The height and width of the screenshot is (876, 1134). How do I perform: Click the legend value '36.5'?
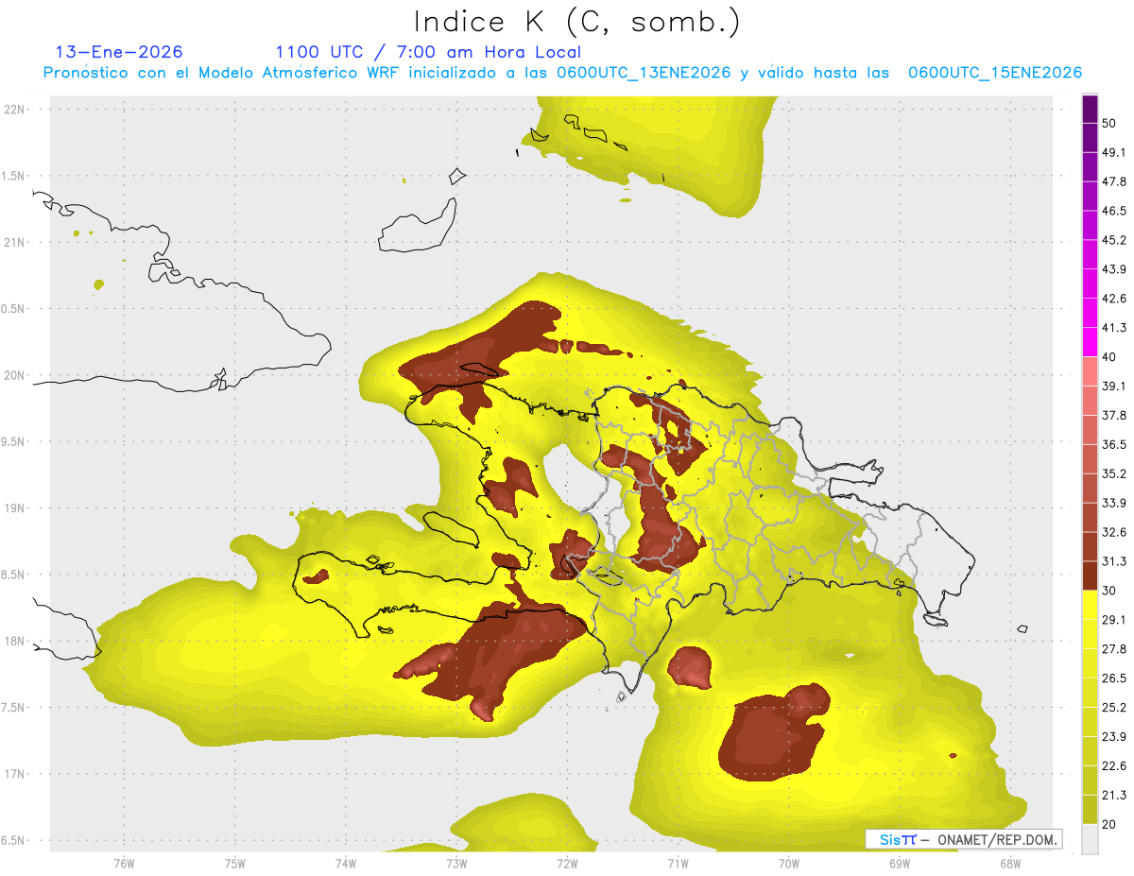click(1114, 444)
